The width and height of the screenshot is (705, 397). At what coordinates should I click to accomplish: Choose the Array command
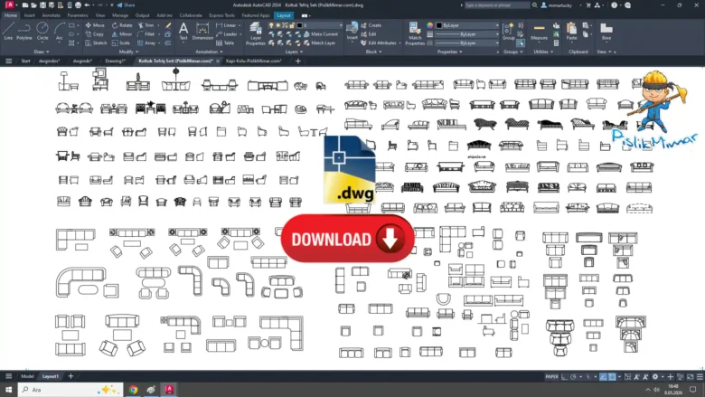146,43
